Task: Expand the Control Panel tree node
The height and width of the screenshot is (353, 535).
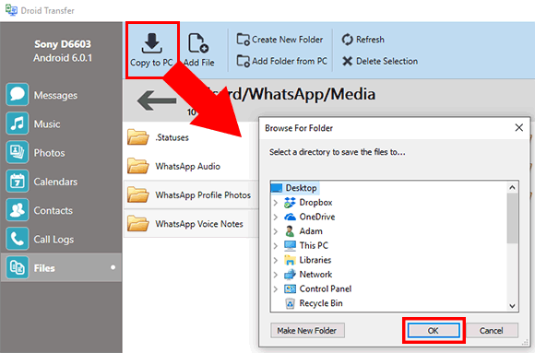Action: point(276,288)
